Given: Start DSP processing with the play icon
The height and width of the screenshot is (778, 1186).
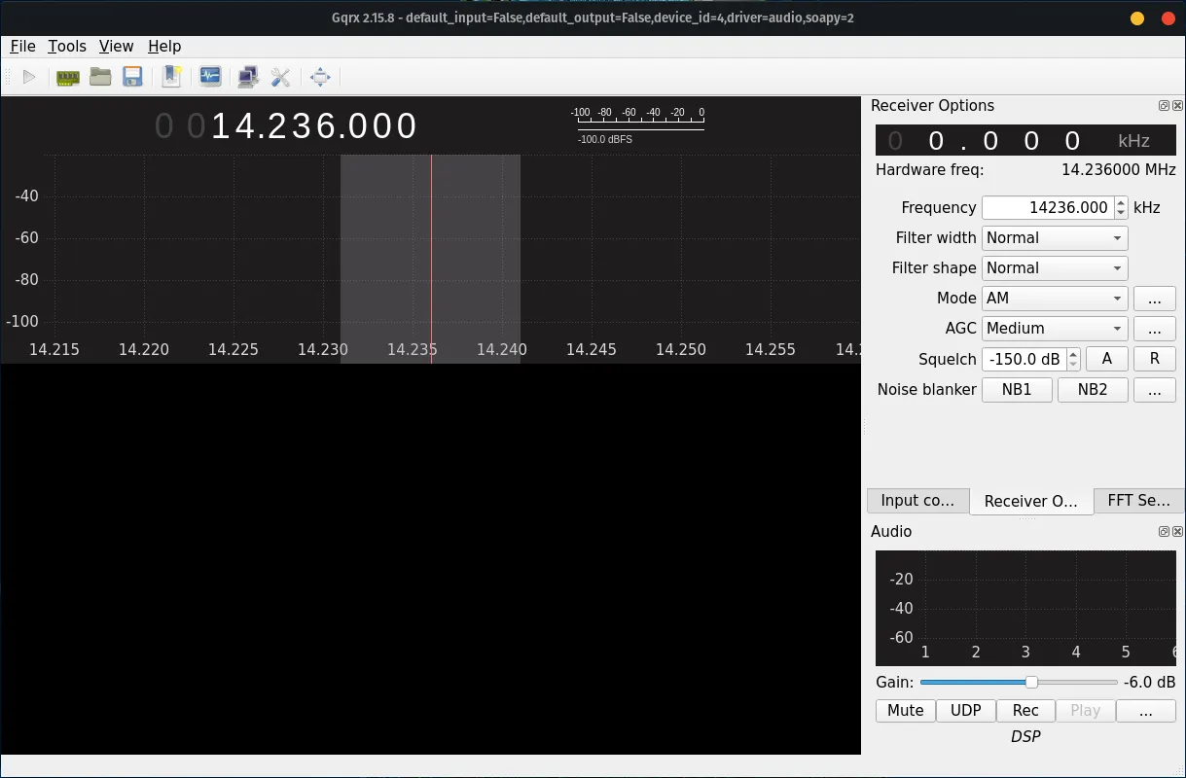Looking at the screenshot, I should [29, 77].
